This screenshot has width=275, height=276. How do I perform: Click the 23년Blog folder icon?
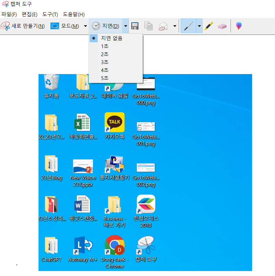[x=51, y=163]
